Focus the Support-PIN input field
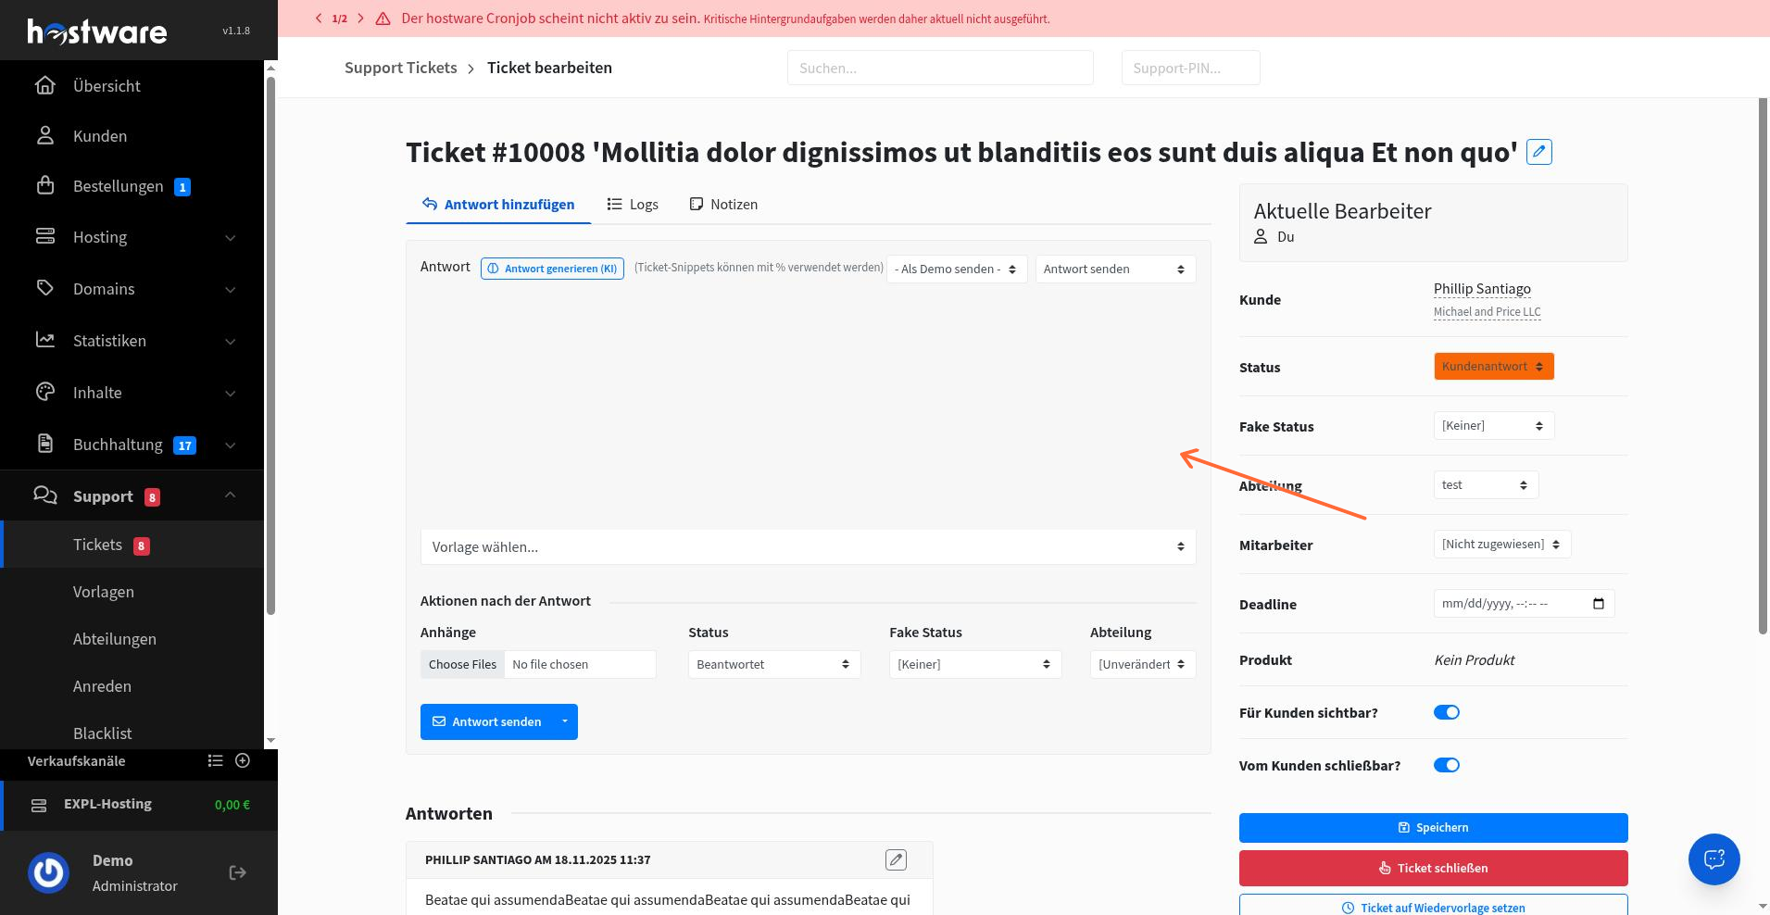The height and width of the screenshot is (915, 1770). [x=1190, y=68]
